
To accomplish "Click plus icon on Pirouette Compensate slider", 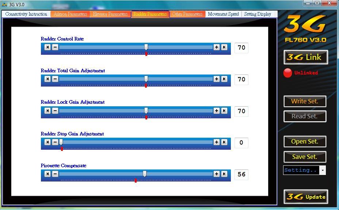I will click(x=217, y=174).
